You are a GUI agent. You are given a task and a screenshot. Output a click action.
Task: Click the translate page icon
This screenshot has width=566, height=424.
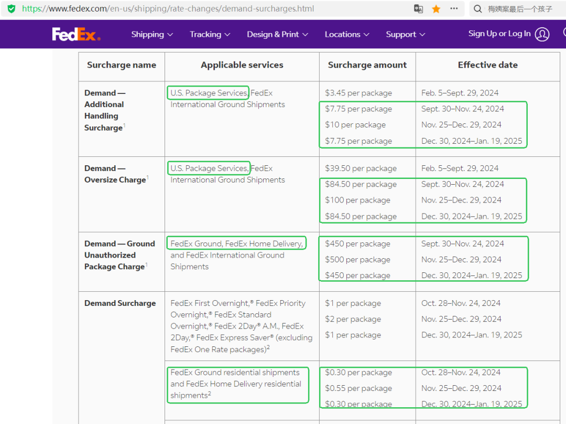(x=418, y=9)
